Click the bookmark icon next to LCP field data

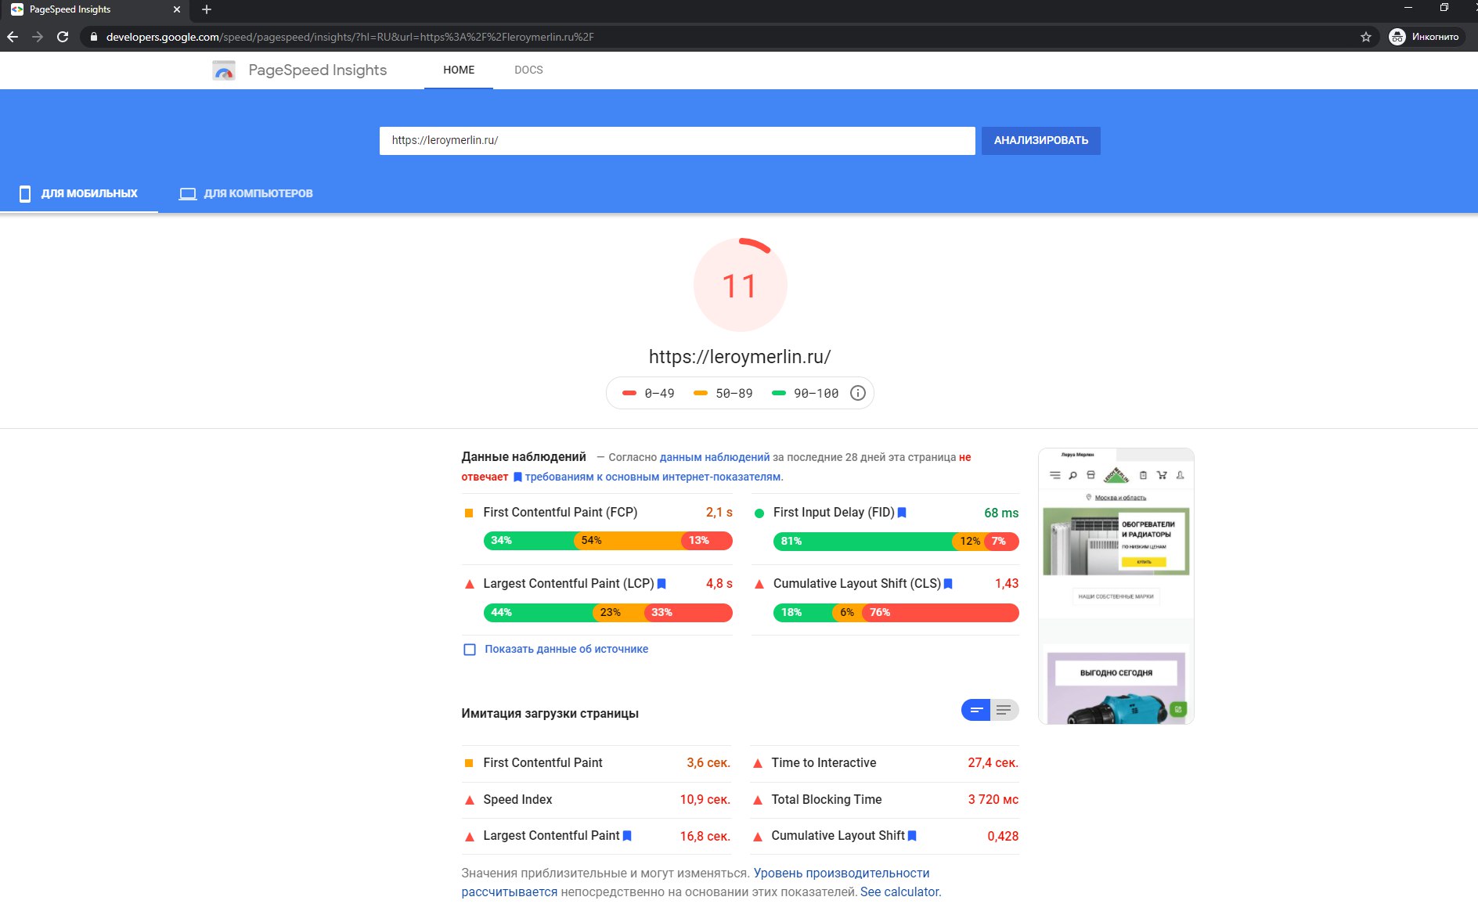(661, 584)
